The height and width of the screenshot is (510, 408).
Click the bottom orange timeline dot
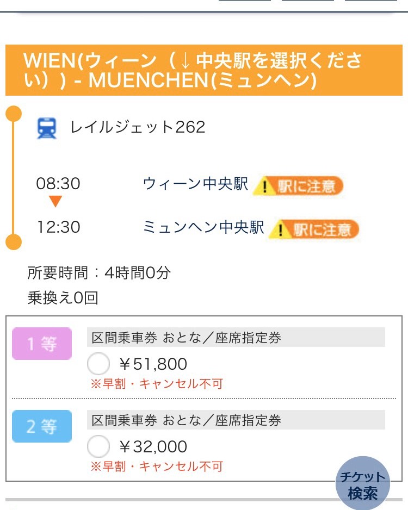13,241
